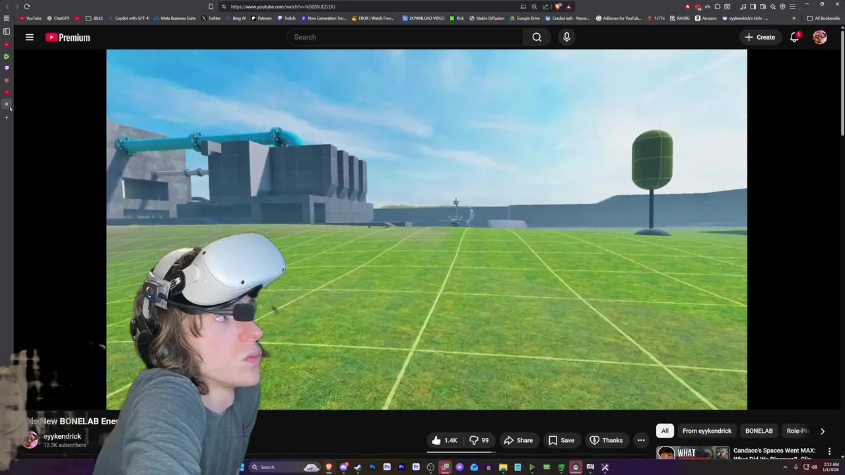845x475 pixels.
Task: Open the Amazon bookmark
Action: tap(706, 18)
